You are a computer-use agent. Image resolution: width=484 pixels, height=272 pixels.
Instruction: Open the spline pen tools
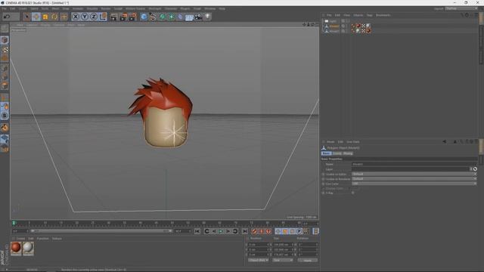pyautogui.click(x=153, y=17)
